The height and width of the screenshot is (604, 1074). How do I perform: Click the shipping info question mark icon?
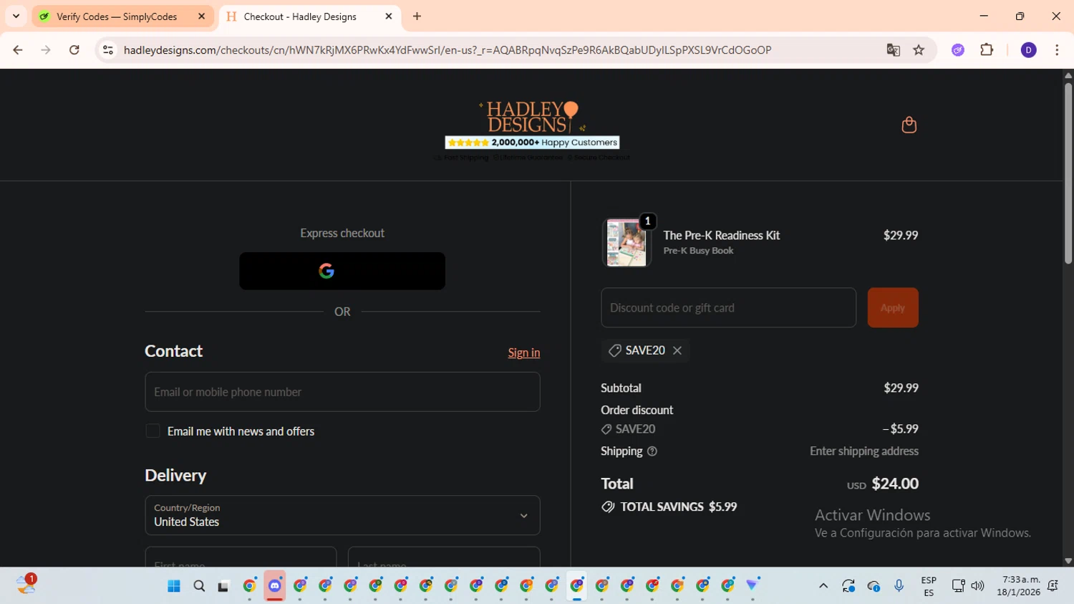(x=652, y=451)
